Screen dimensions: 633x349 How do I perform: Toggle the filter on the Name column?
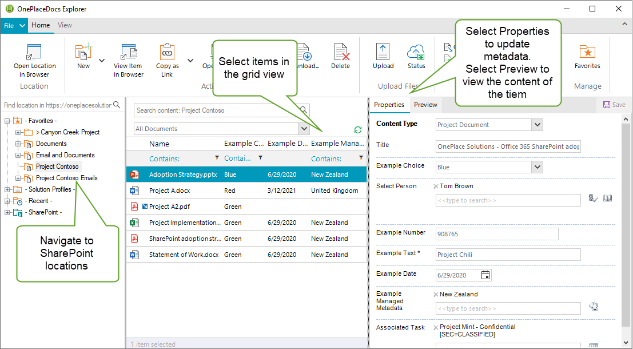[217, 158]
